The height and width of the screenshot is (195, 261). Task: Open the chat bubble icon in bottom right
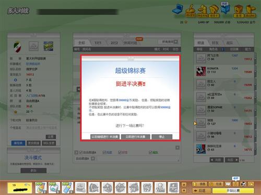pos(228,184)
